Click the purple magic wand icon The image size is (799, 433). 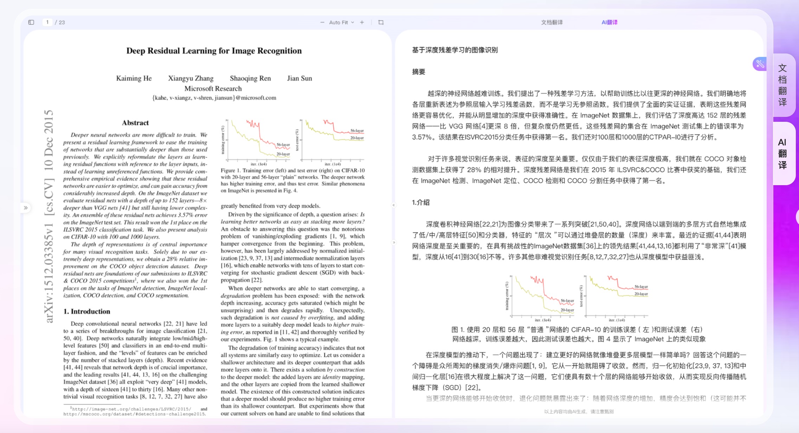[x=760, y=64]
